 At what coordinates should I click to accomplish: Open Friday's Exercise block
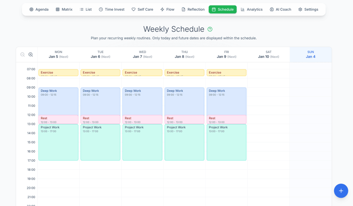coord(226,73)
